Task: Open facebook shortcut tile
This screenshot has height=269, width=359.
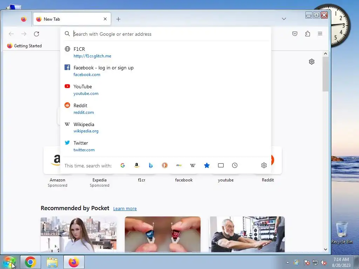Action: coord(184,180)
